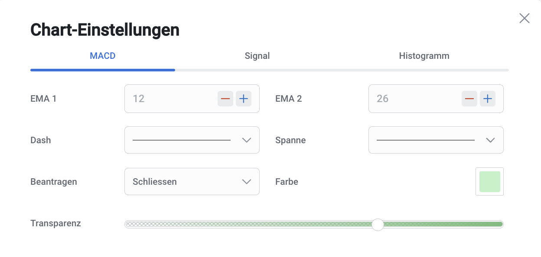This screenshot has height=257, width=541.
Task: Click the Chart-Einstellungen heading
Action: 105,30
